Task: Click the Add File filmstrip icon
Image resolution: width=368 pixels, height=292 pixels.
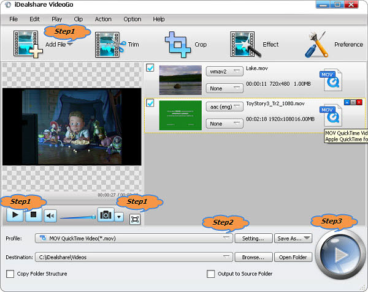Action: [x=28, y=44]
